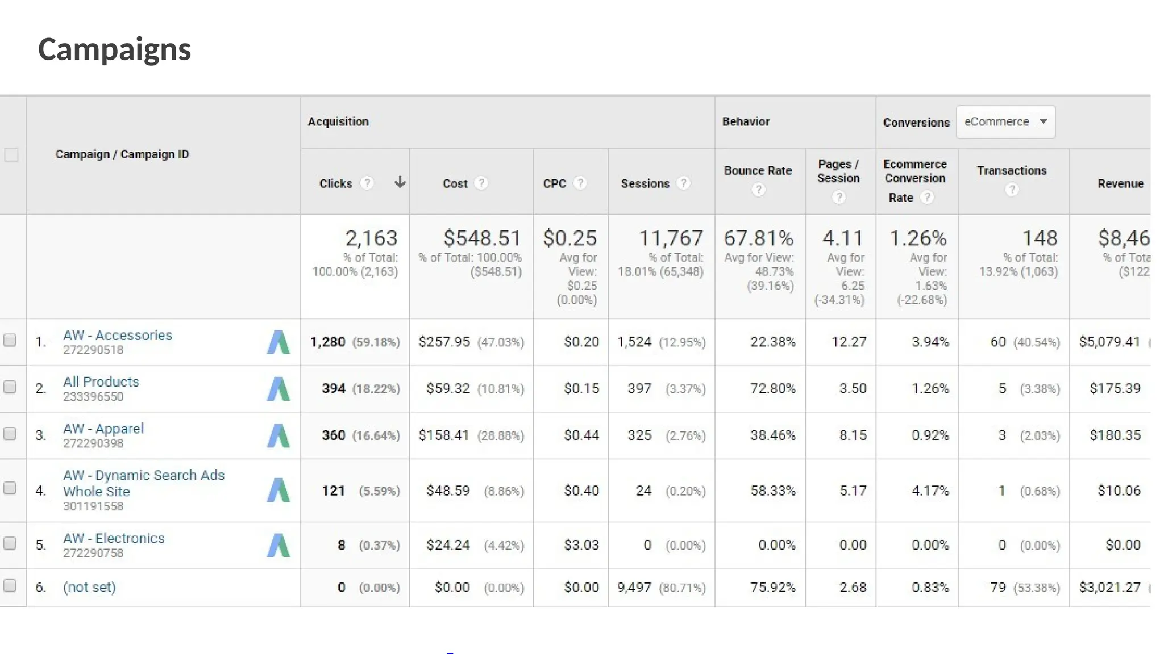Click the CPC help question mark

point(580,183)
